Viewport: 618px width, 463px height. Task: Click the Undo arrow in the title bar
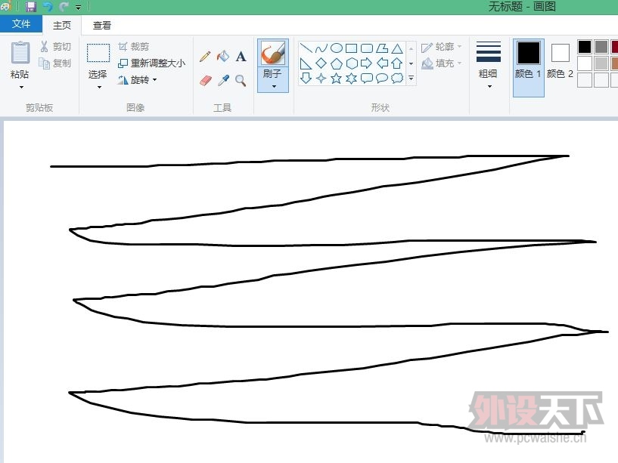pos(48,6)
